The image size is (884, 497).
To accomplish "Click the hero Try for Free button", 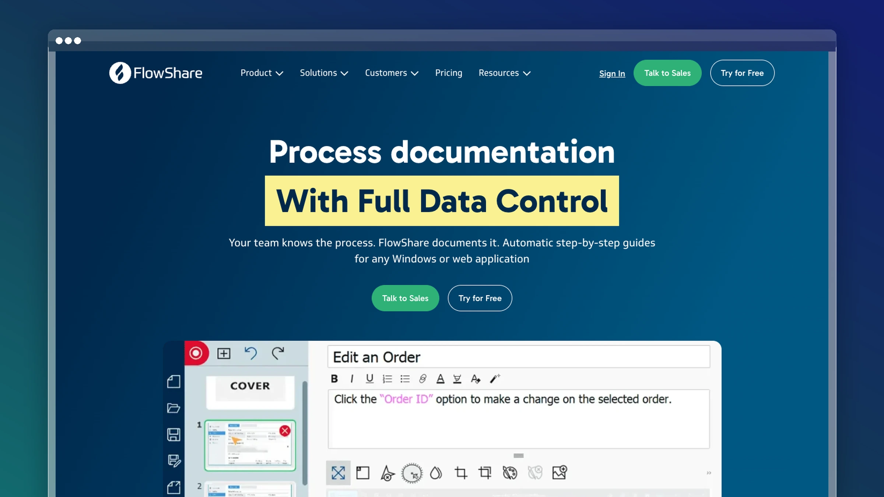I will coord(480,298).
